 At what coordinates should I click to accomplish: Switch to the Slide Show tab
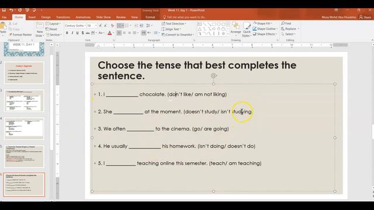pos(103,17)
